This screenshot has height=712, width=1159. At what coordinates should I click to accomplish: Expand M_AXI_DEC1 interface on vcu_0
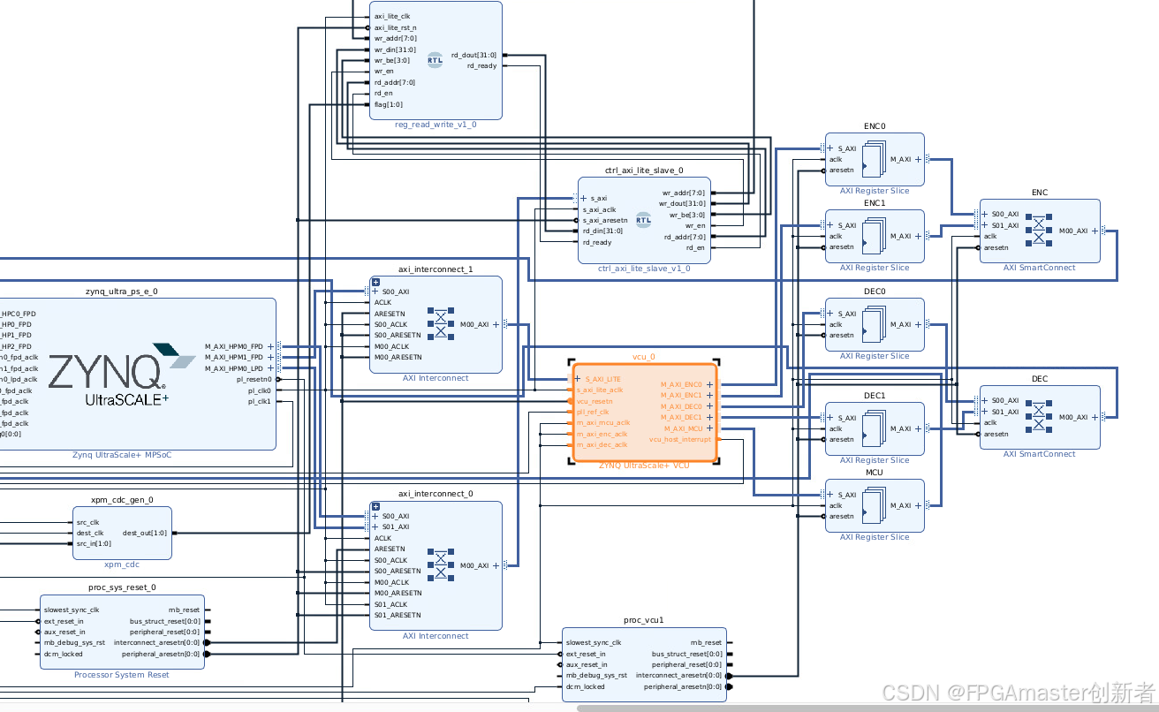709,417
